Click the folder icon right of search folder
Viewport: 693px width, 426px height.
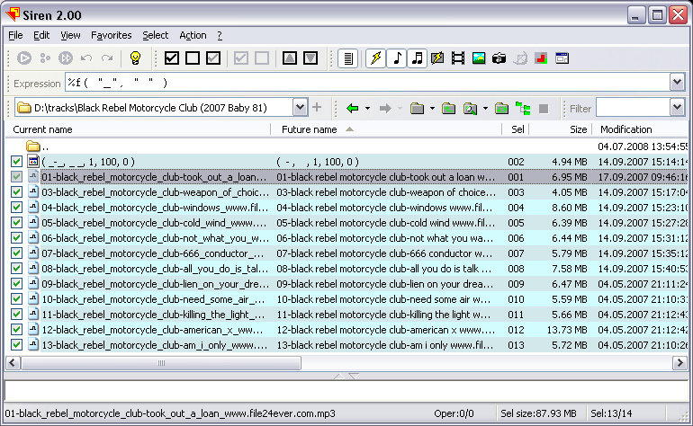click(x=501, y=108)
